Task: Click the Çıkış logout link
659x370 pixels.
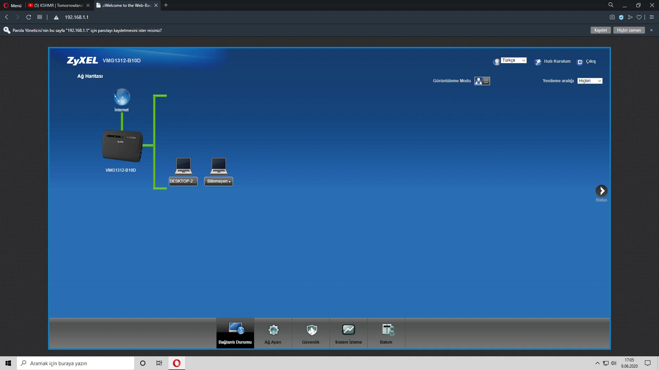Action: pos(590,61)
